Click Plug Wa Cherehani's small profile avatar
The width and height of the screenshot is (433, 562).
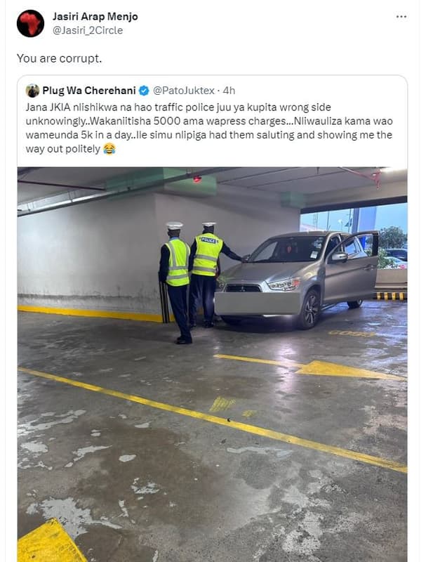[x=32, y=91]
